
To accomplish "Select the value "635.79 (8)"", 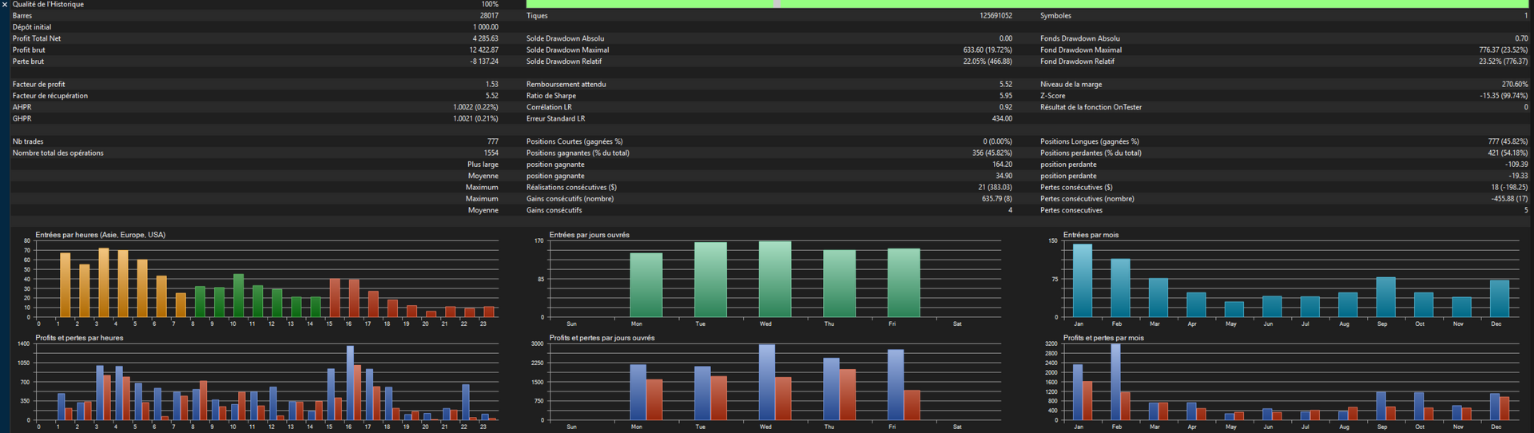I will 997,199.
